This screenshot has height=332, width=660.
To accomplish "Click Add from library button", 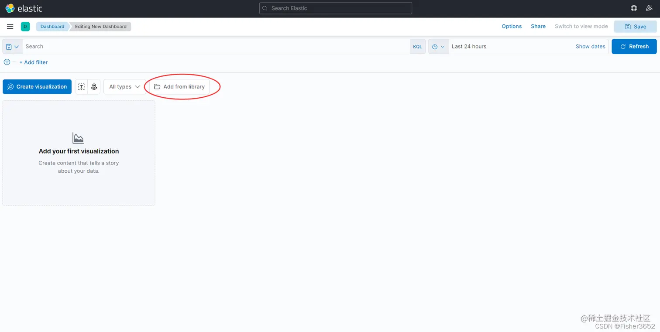I will pyautogui.click(x=179, y=87).
